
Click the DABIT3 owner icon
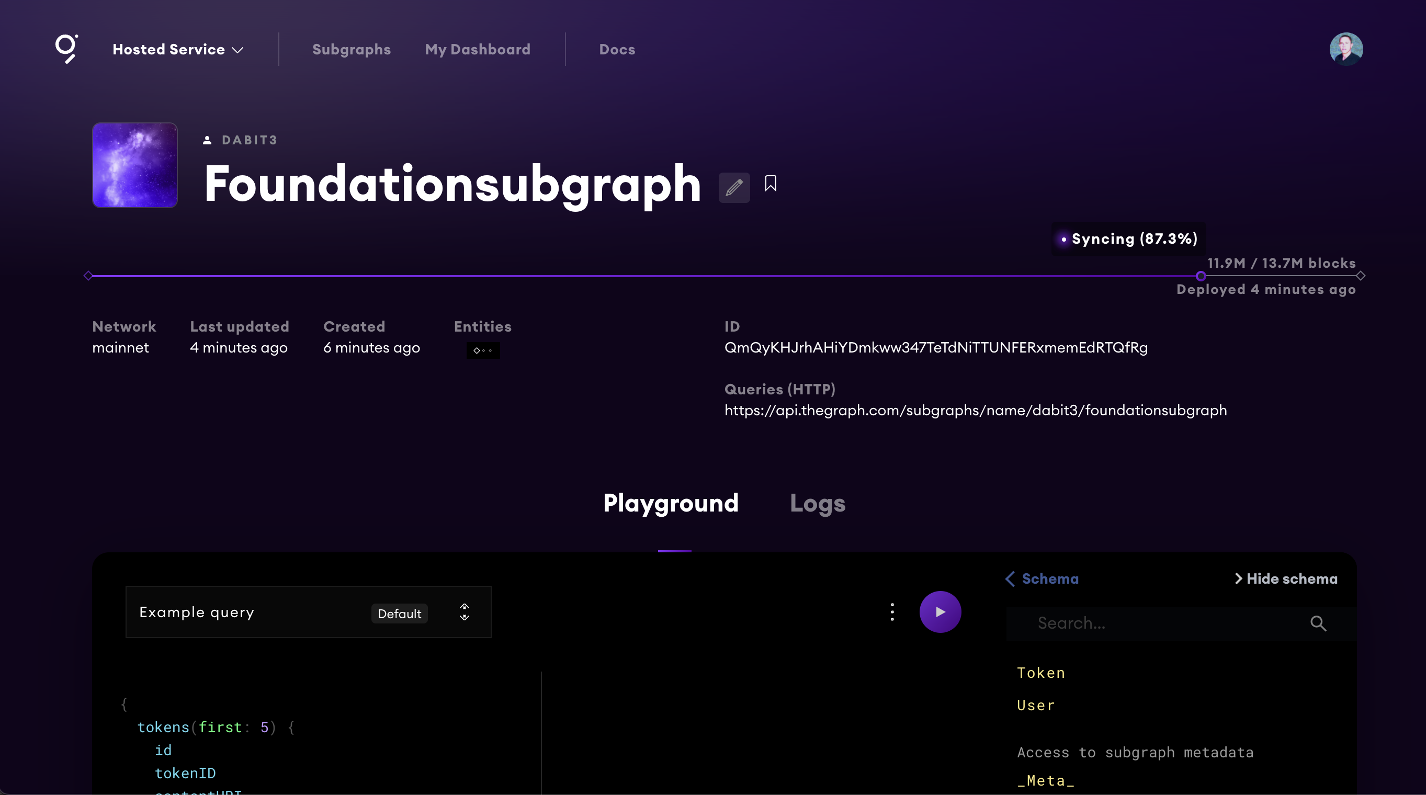pos(207,140)
